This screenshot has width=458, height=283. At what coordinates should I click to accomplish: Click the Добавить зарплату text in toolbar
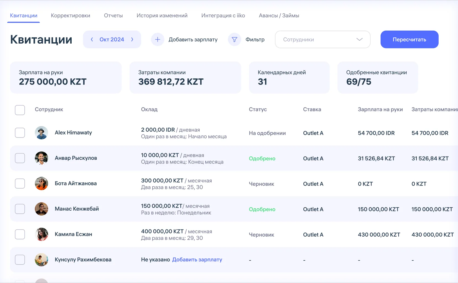pyautogui.click(x=193, y=39)
